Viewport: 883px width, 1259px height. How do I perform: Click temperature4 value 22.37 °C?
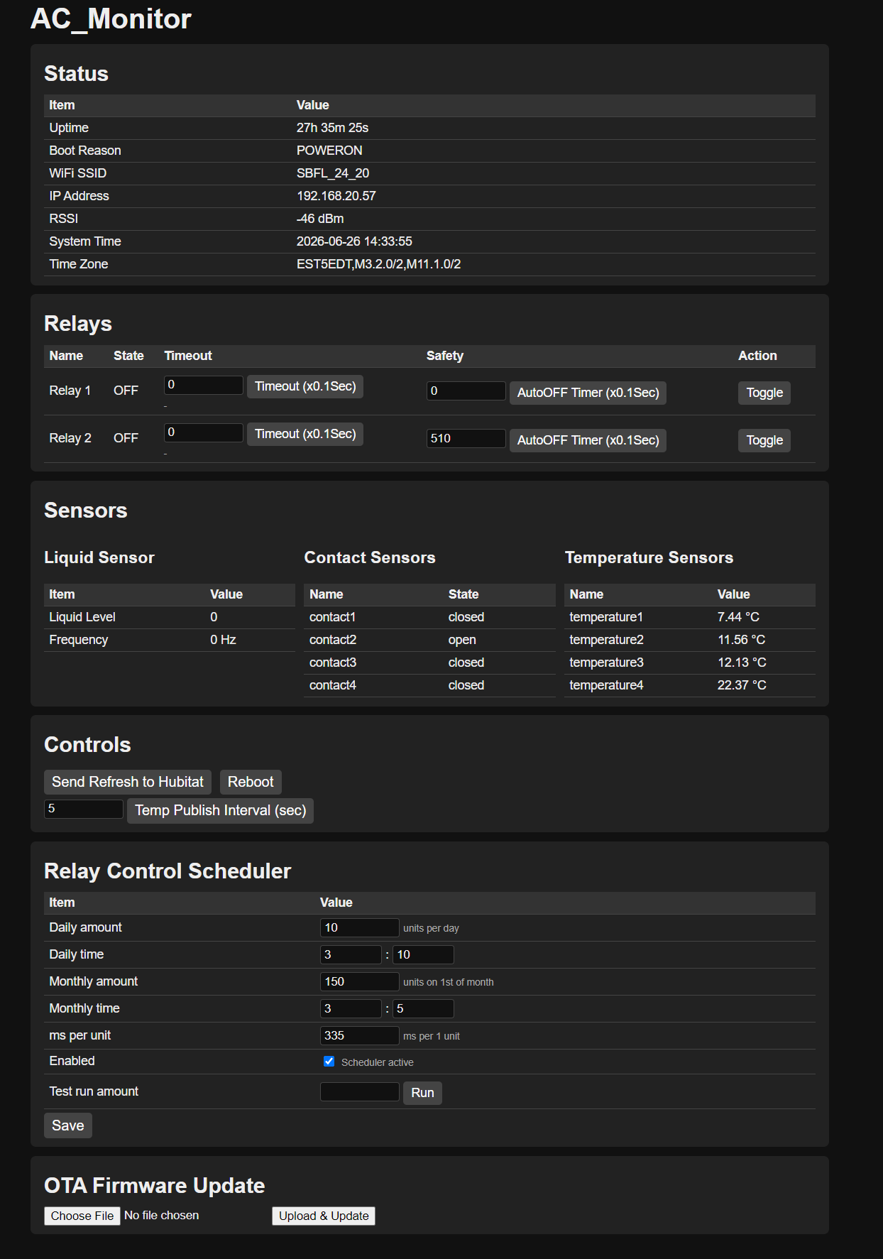tap(742, 685)
